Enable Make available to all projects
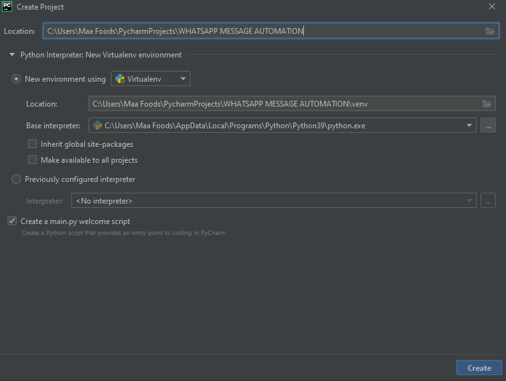The height and width of the screenshot is (381, 506). pyautogui.click(x=33, y=160)
